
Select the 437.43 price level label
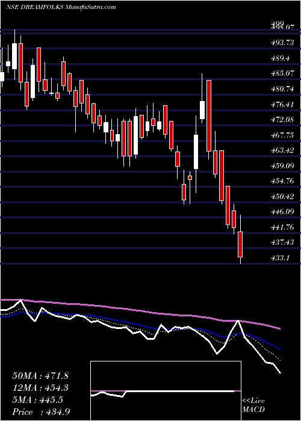pyautogui.click(x=282, y=243)
